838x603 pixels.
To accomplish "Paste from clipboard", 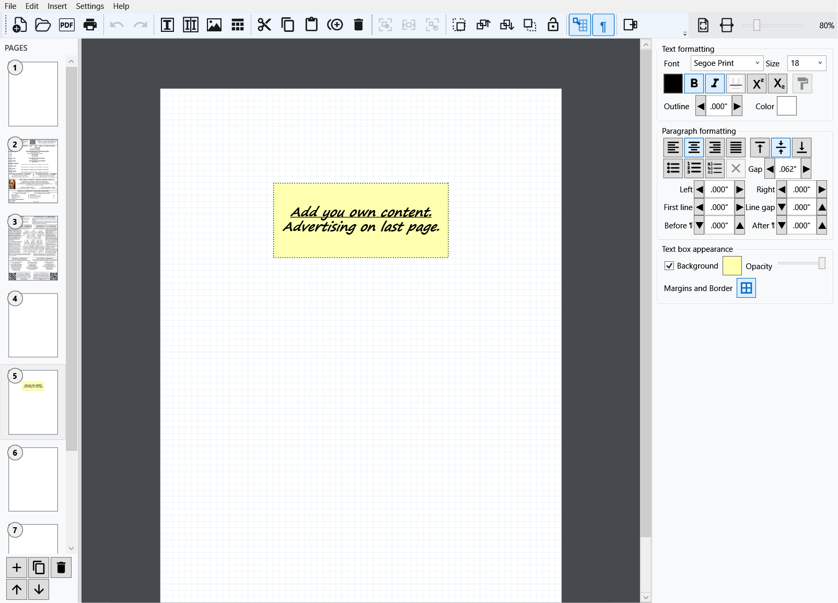I will pos(311,25).
